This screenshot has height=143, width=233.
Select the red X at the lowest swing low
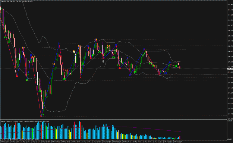[x=41, y=116]
